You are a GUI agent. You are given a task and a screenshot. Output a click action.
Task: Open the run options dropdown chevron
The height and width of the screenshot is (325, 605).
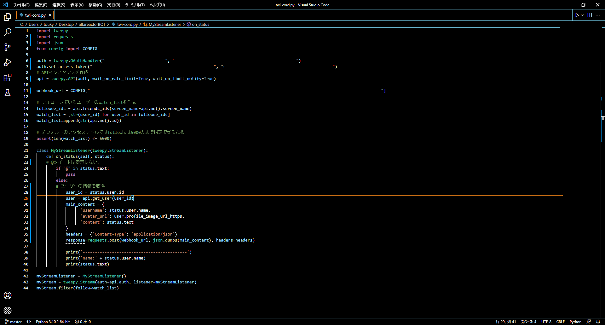tap(582, 15)
